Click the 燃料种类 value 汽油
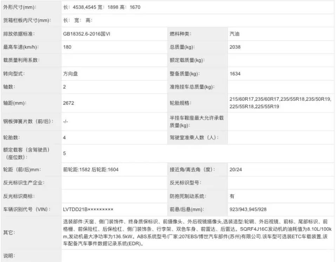Screen dimensions: 336x262 click(235, 34)
